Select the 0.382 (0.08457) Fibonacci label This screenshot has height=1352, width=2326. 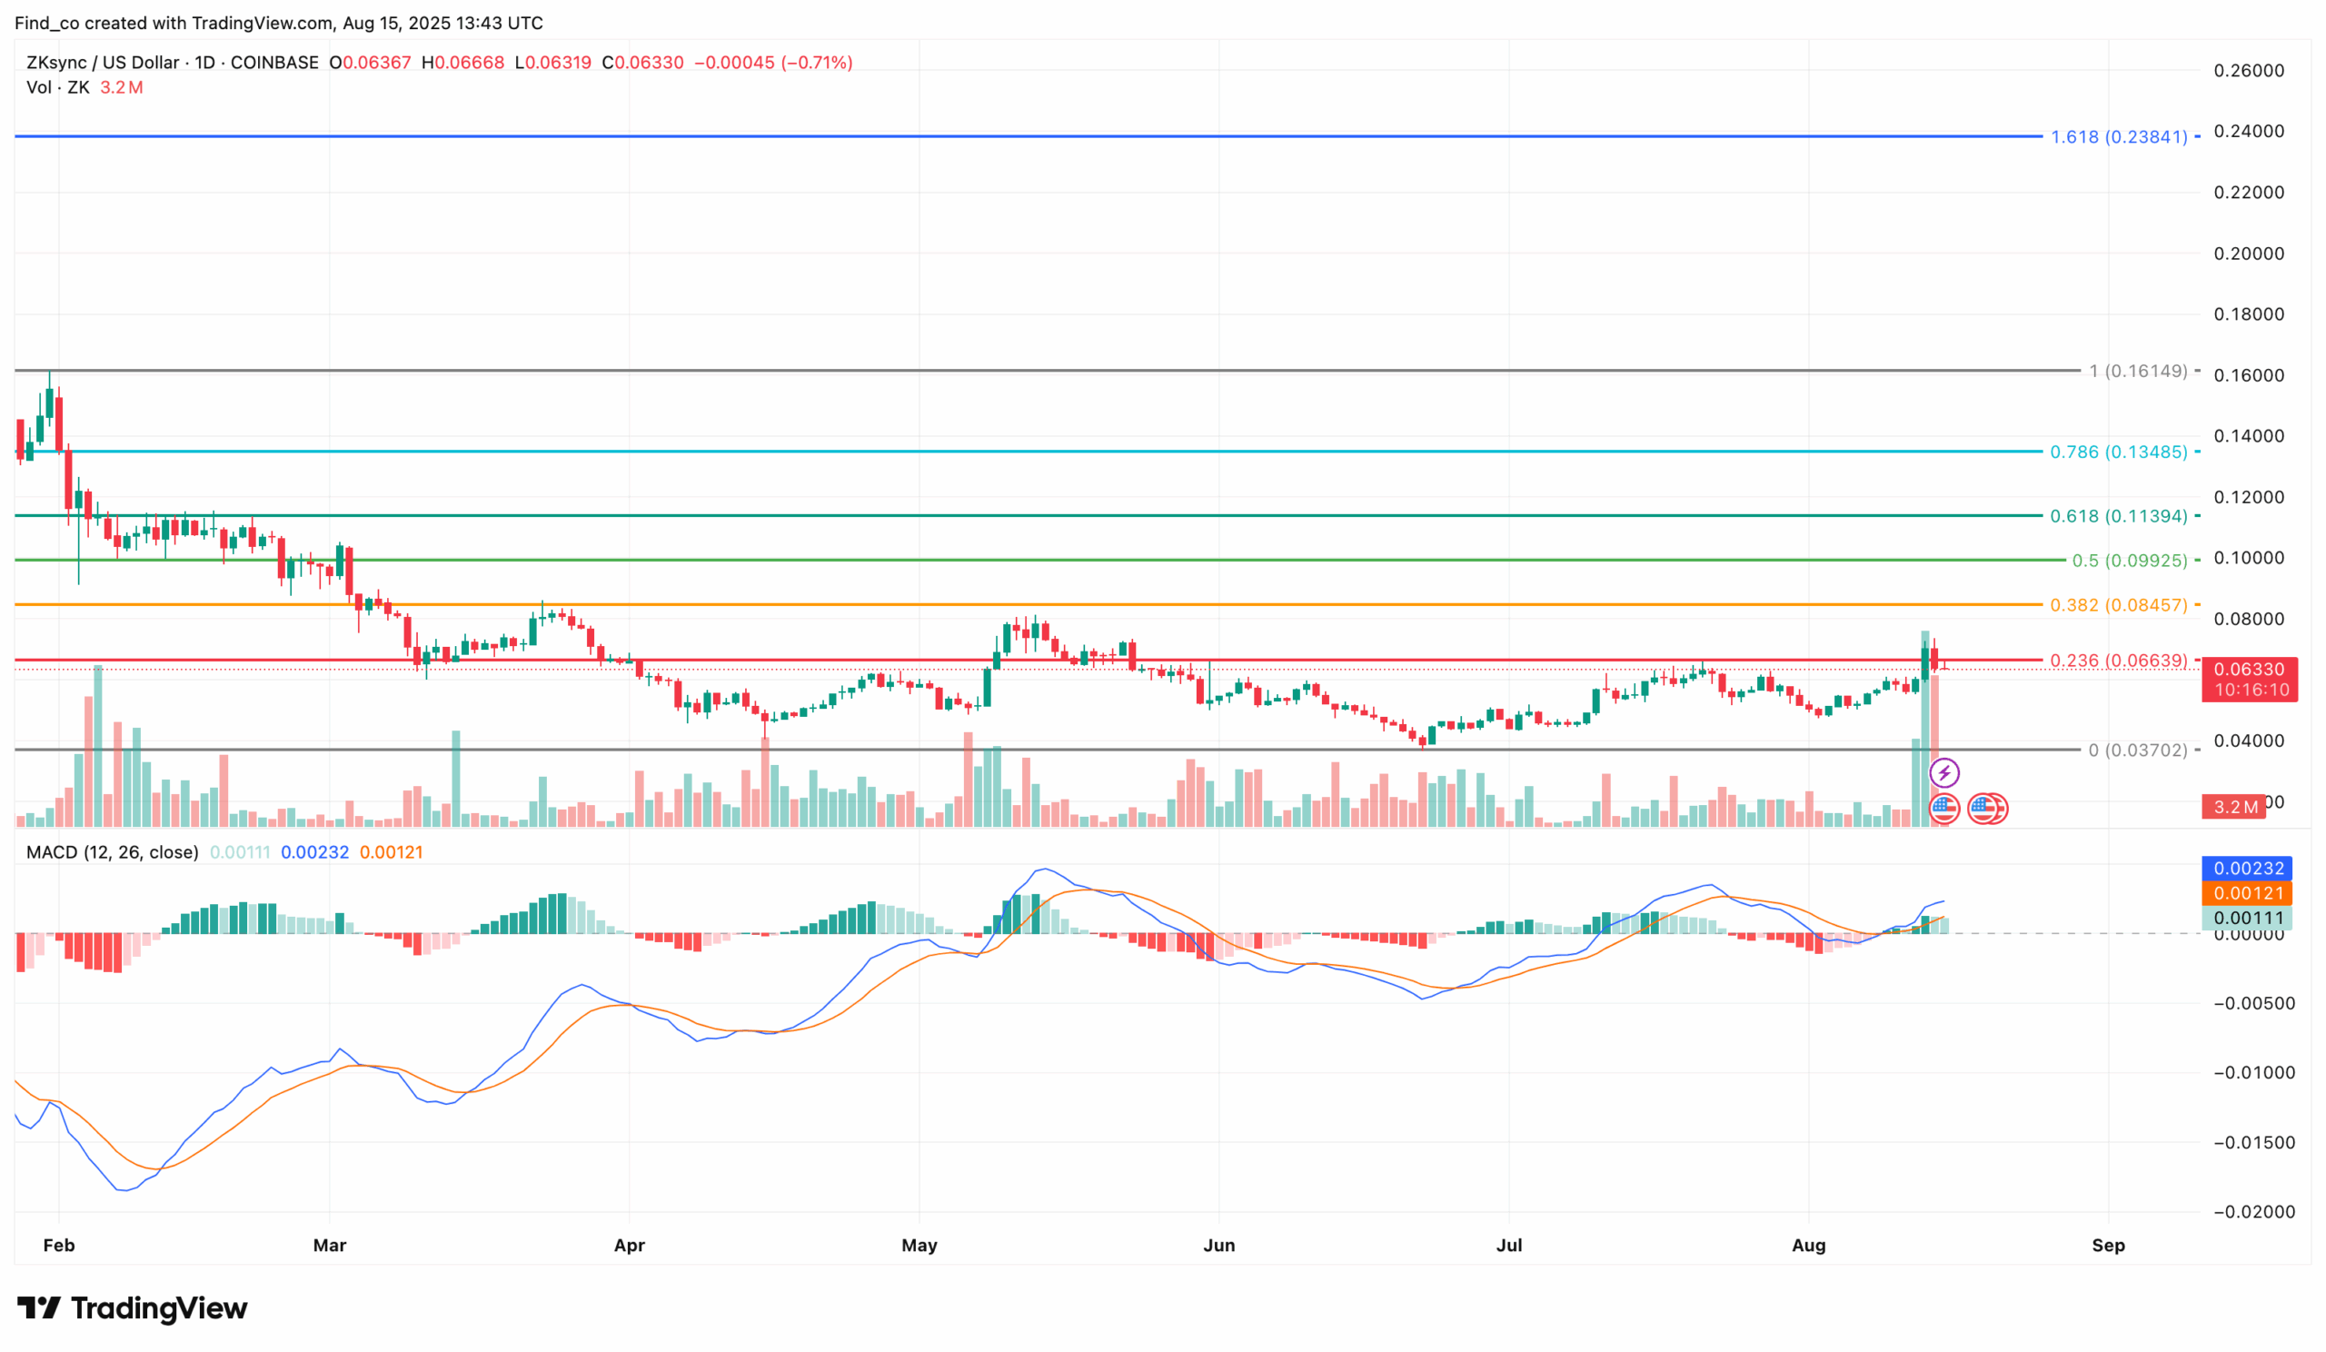2119,605
